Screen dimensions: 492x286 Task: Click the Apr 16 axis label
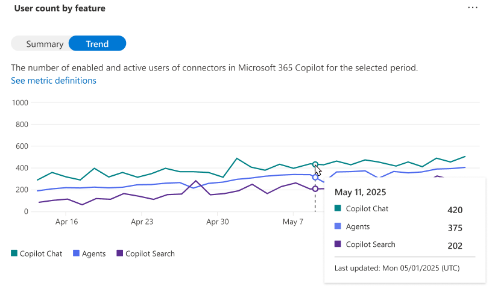point(66,222)
